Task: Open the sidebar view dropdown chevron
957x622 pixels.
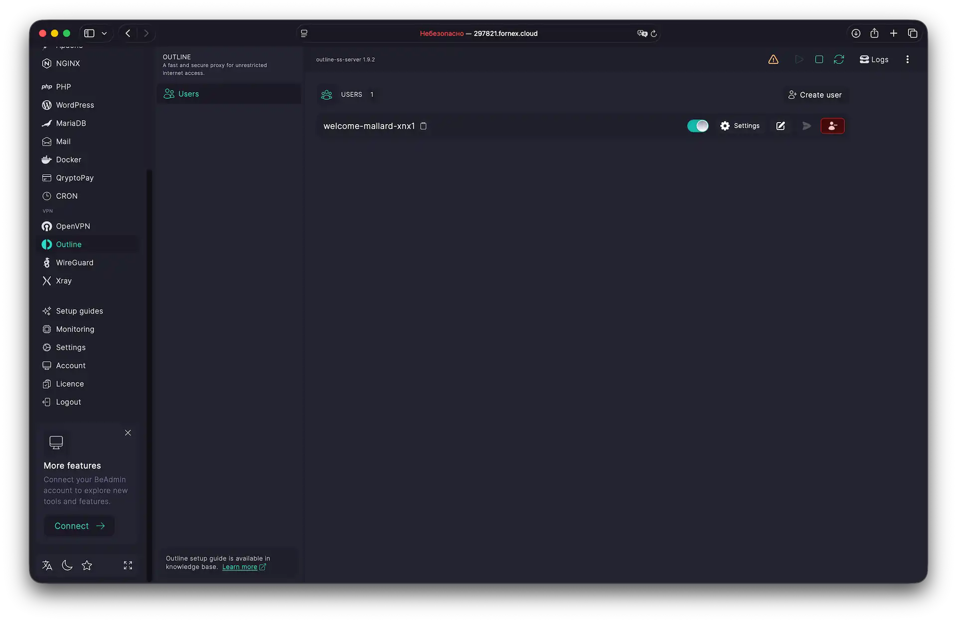Action: click(x=104, y=33)
